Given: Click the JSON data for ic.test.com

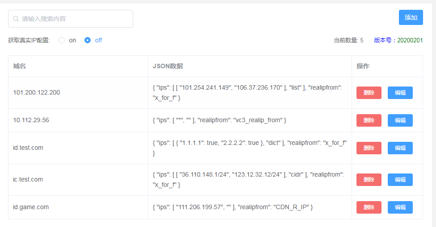Looking at the screenshot, I should click(x=248, y=180).
